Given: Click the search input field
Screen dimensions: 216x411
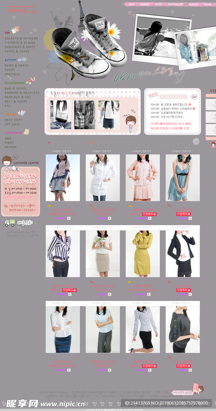Looking at the screenshot, I should tap(173, 97).
